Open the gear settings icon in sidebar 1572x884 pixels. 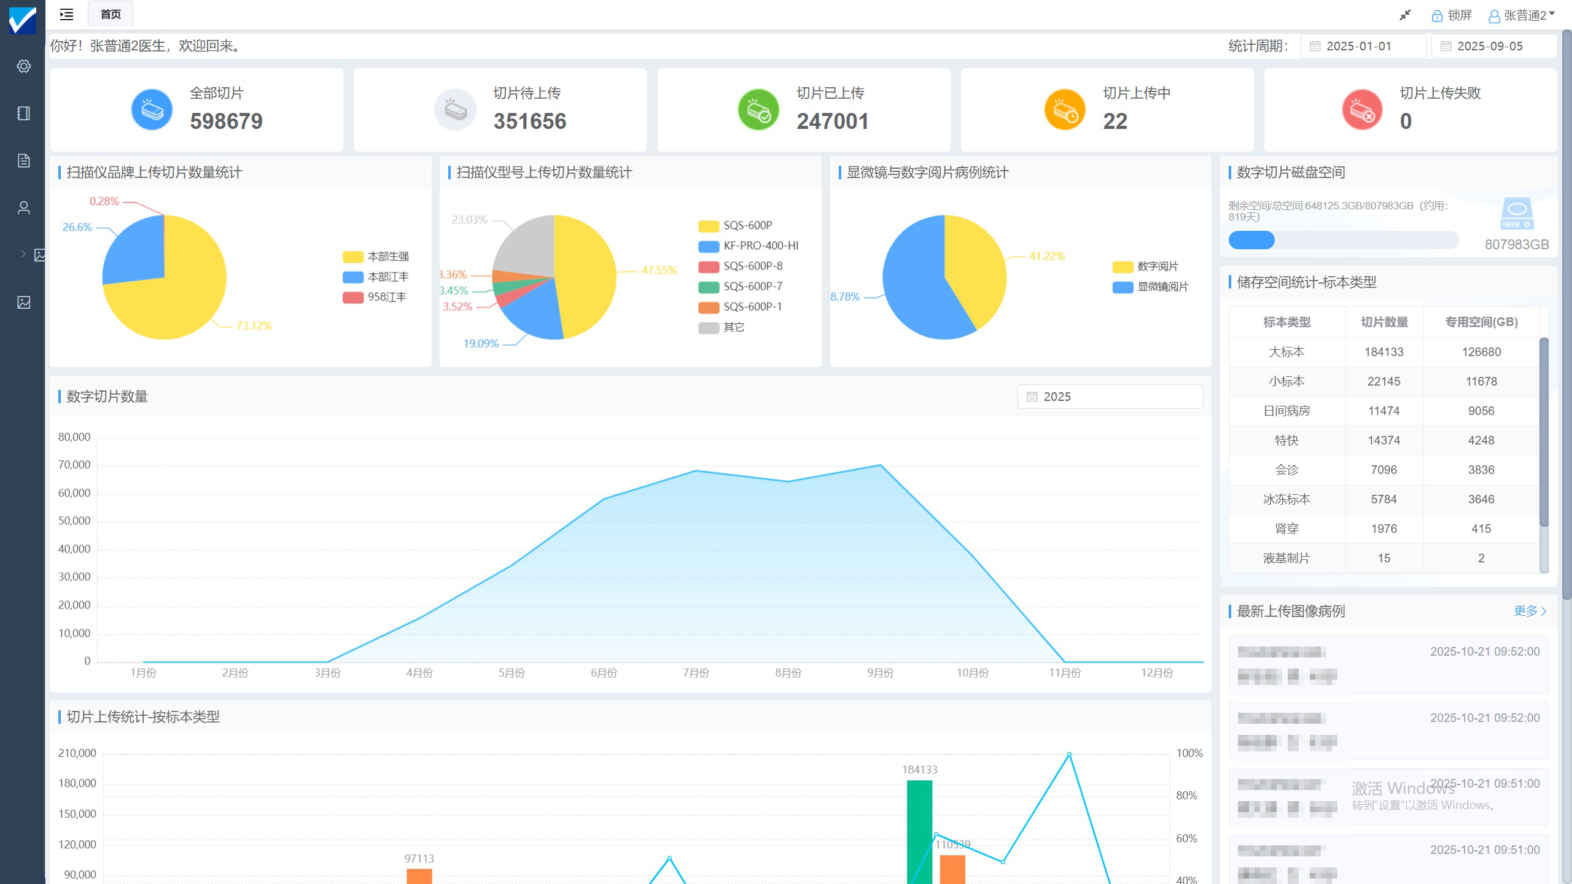[x=23, y=66]
